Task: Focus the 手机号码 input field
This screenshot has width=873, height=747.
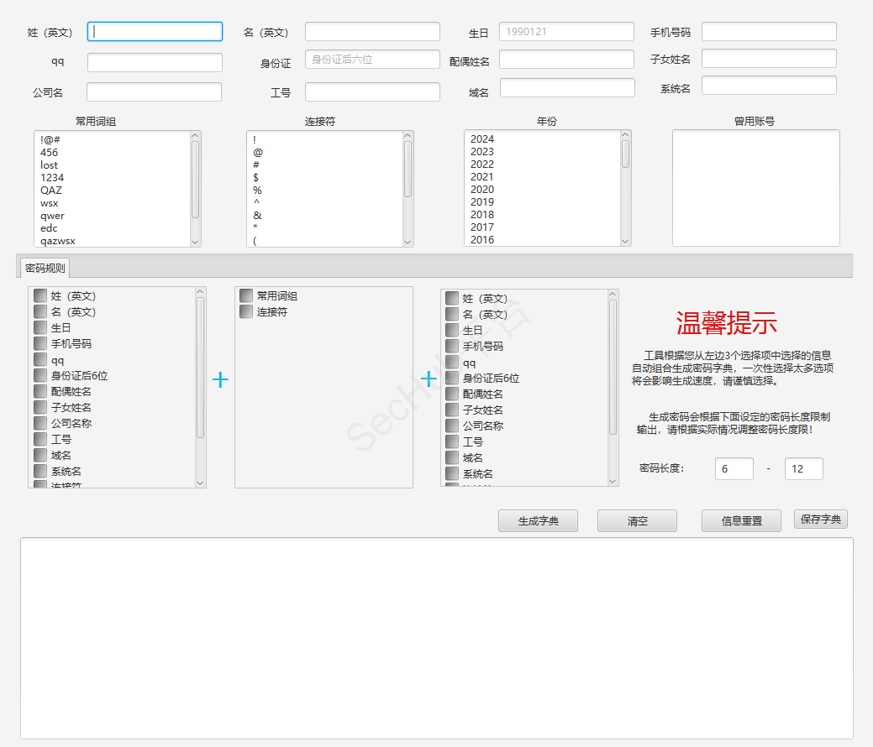Action: point(769,32)
